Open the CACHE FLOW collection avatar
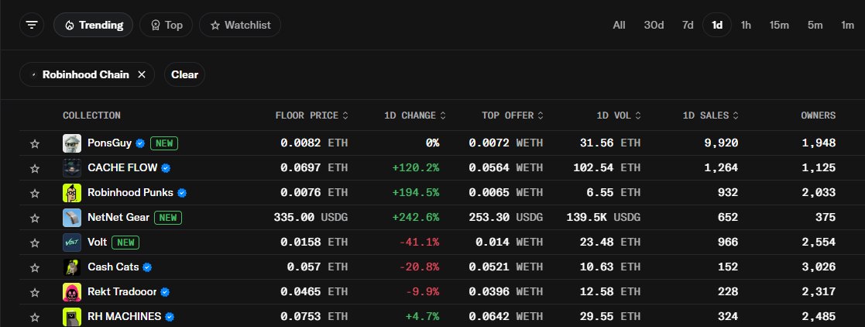 [x=72, y=168]
